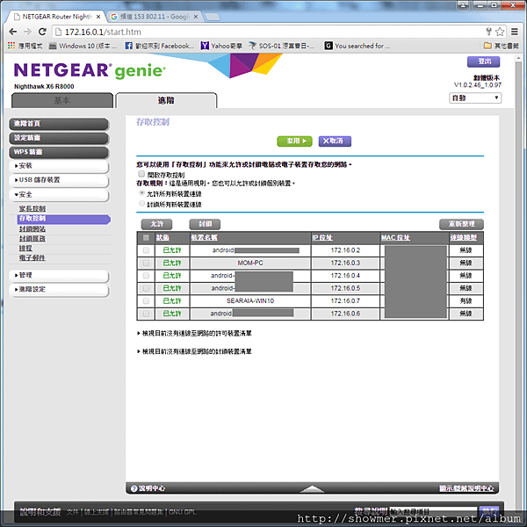Open WPS wizard in sidebar

59,152
